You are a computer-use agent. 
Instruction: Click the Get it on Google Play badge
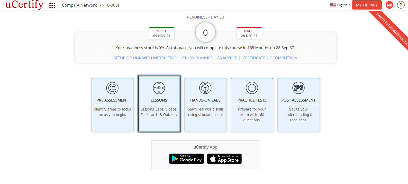click(x=187, y=159)
